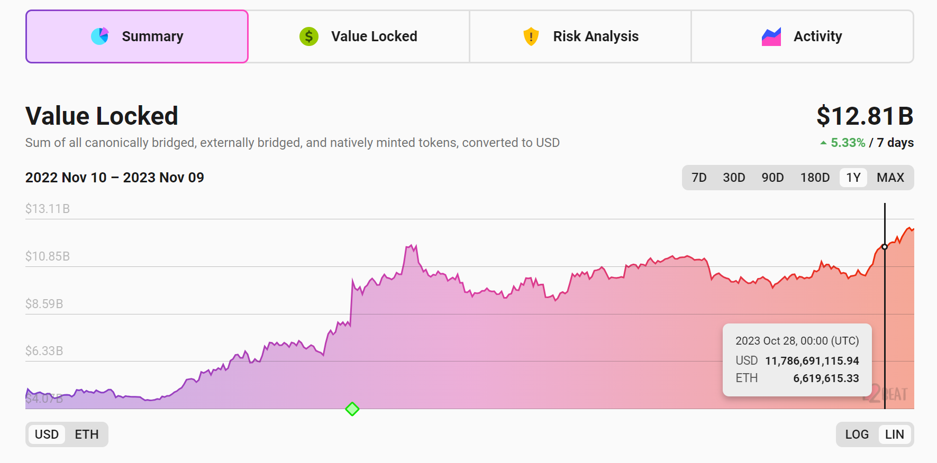Click the green up-arrow next to 5.33%
This screenshot has height=463, width=937.
click(823, 143)
